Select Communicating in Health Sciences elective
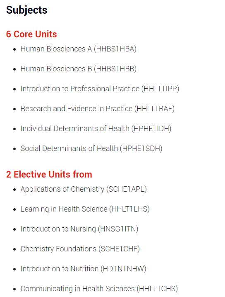This screenshot has width=225, height=297. pyautogui.click(x=99, y=289)
